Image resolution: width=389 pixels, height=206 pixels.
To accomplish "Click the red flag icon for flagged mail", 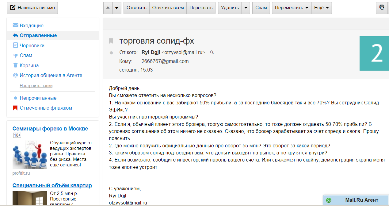I will coord(15,108).
